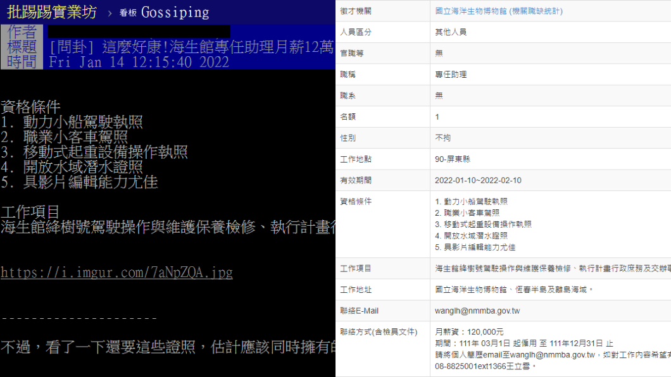Select the post line starting with 海生館綠樹號駕駛操作
The height and width of the screenshot is (377, 671).
click(168, 227)
